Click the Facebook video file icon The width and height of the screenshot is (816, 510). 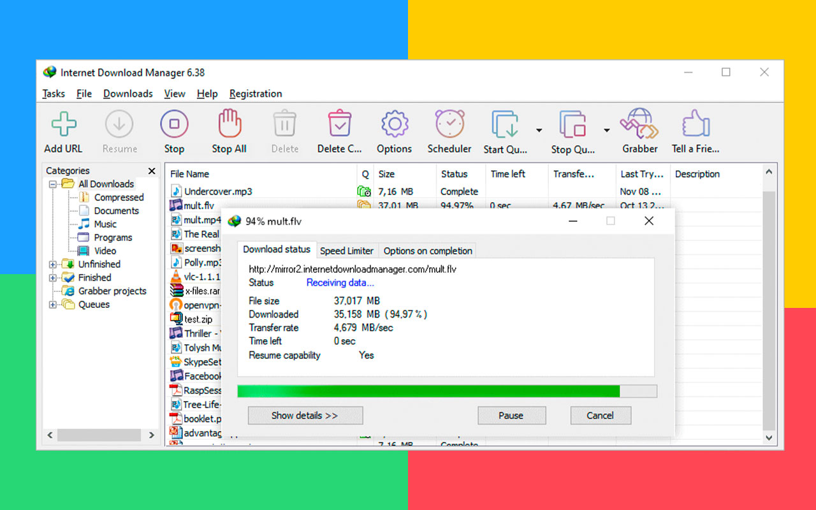[176, 376]
